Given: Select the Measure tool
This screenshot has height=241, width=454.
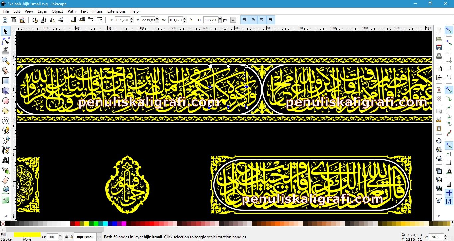Looking at the screenshot, I should pos(5,71).
